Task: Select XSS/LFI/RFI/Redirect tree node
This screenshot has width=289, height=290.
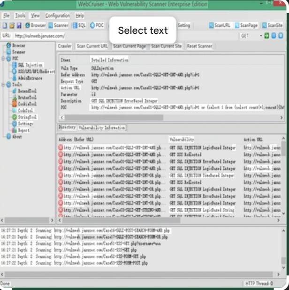Action: (x=33, y=71)
